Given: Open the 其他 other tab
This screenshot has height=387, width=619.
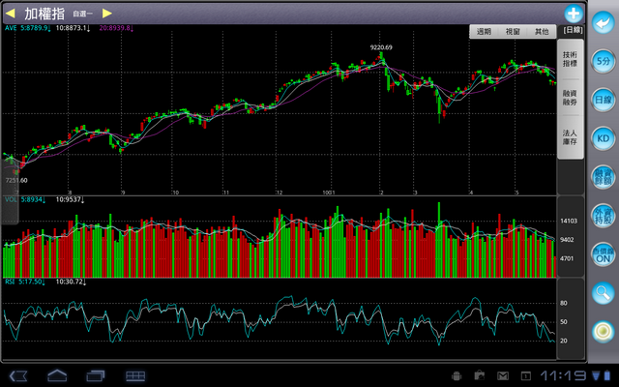Looking at the screenshot, I should [x=542, y=32].
